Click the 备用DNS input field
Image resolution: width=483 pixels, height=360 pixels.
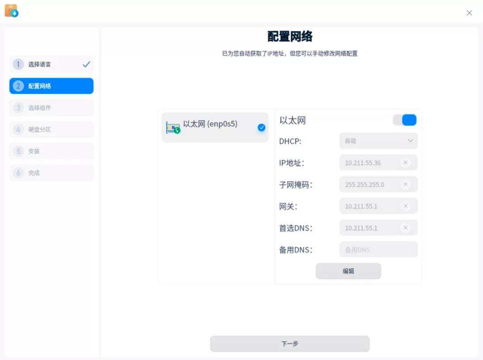pos(378,250)
